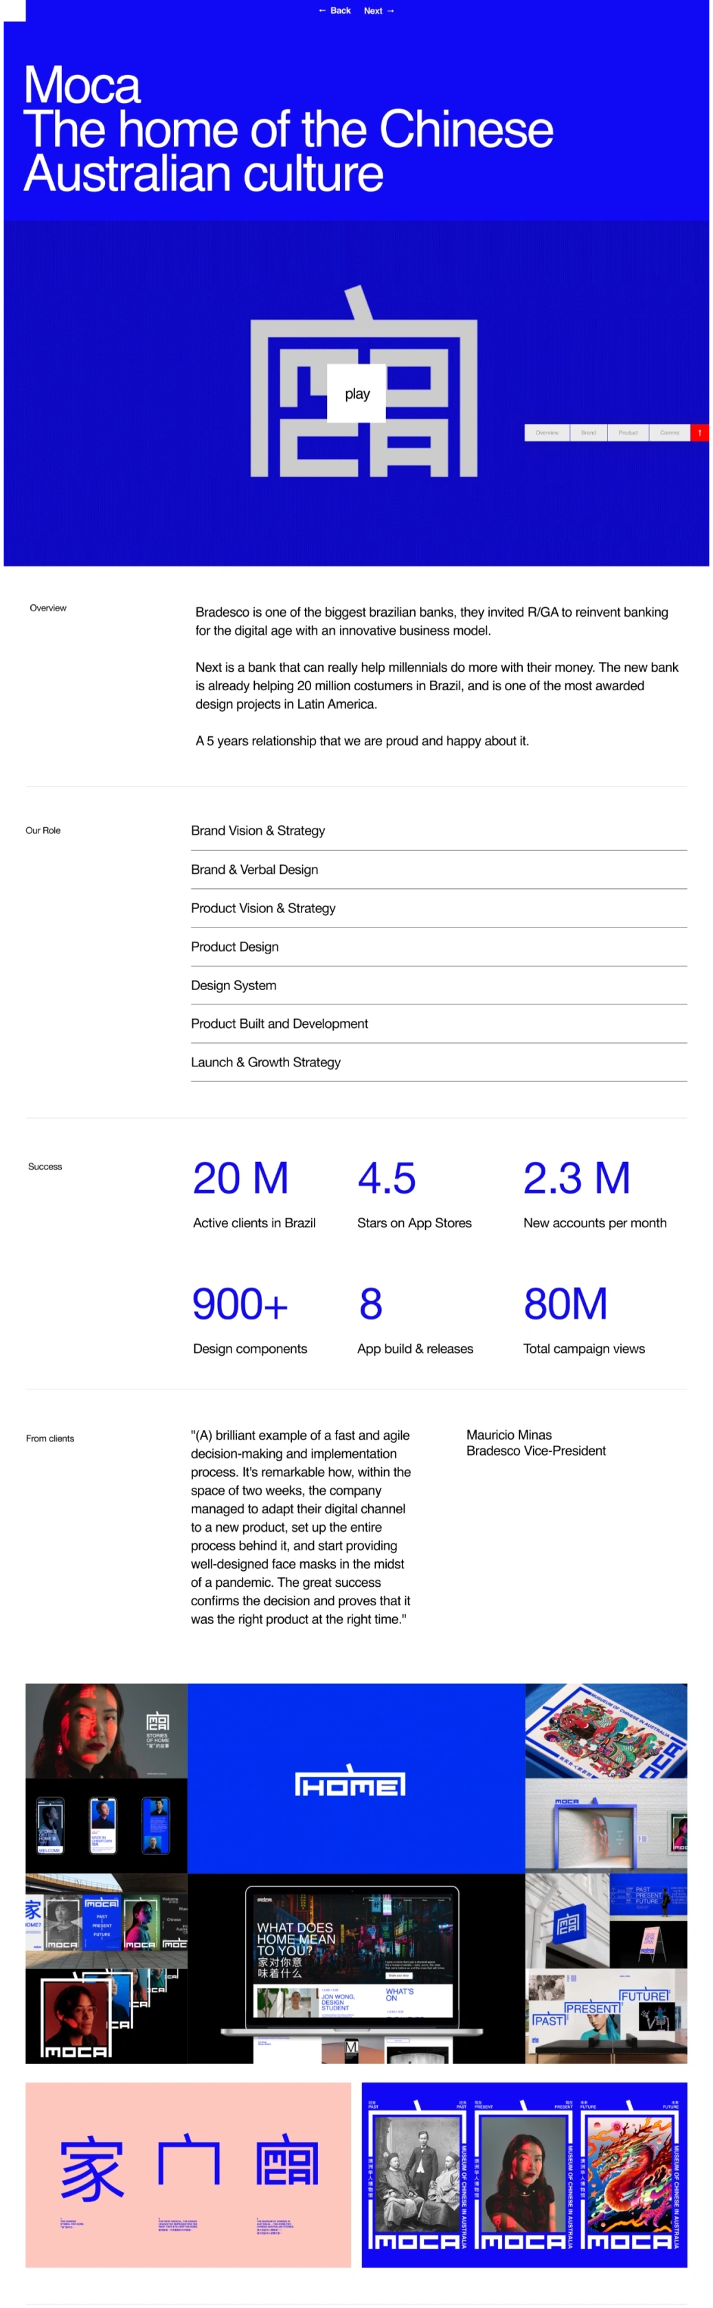This screenshot has height=2308, width=713.
Task: Play the Moca hero video
Action: (356, 393)
